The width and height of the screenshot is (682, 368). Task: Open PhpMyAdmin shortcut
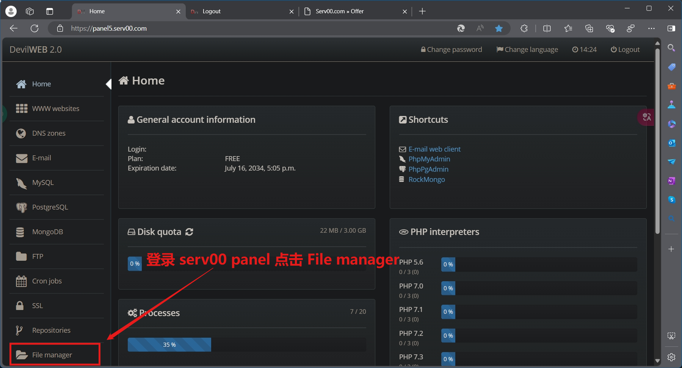(x=429, y=159)
